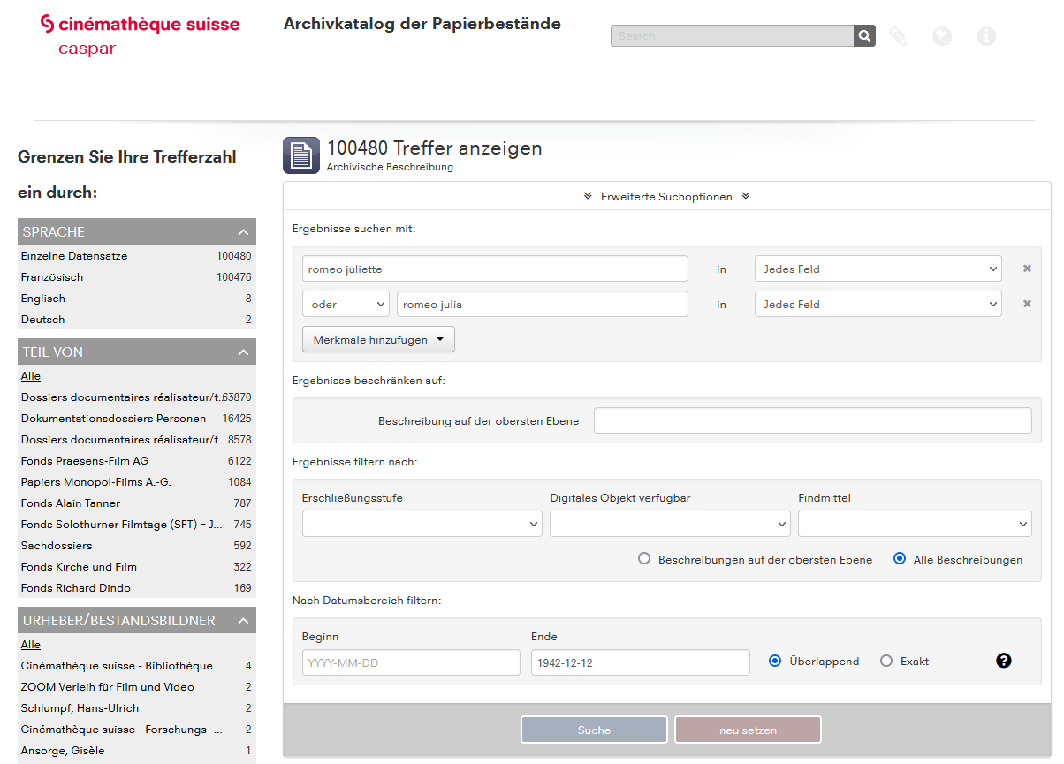Choose the 'Überlappend' radio option
The height and width of the screenshot is (764, 1064).
[775, 661]
